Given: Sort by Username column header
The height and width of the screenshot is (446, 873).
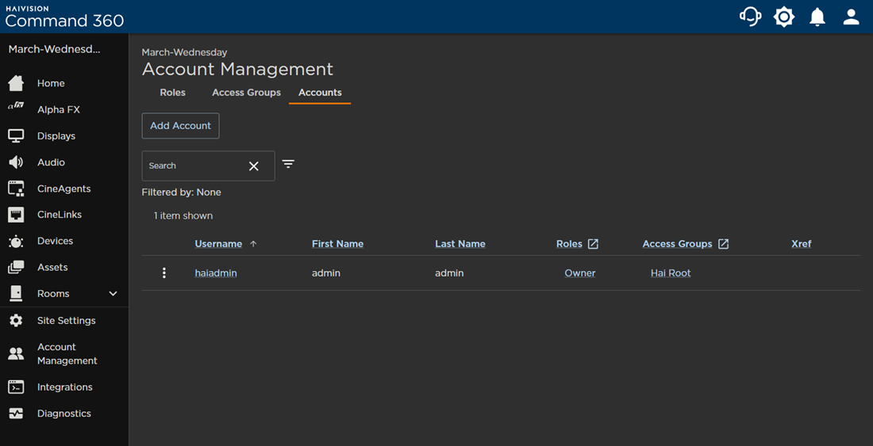Looking at the screenshot, I should (x=218, y=244).
